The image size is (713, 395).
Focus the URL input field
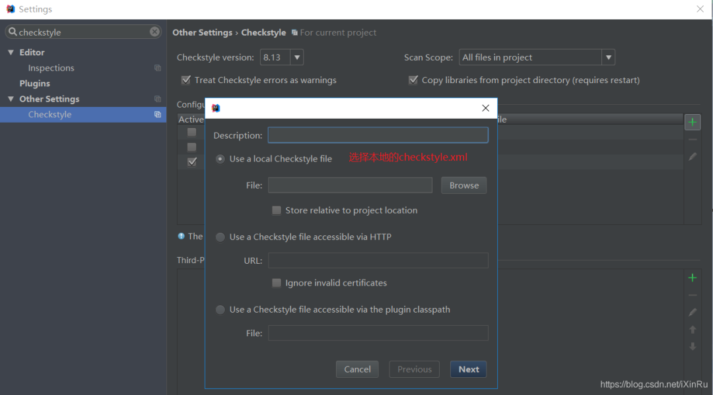coord(378,260)
